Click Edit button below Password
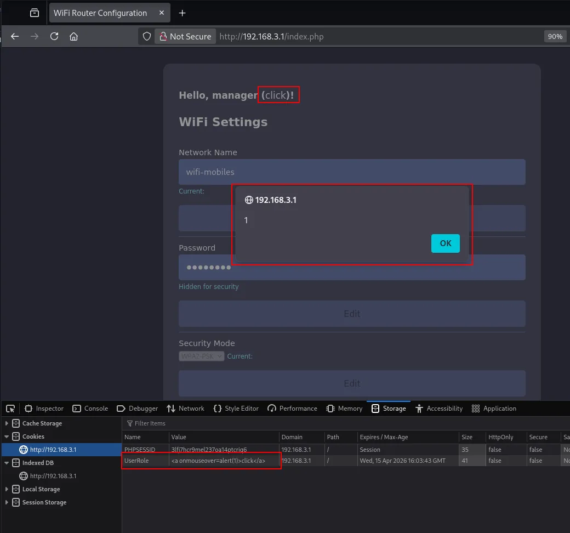Viewport: 570px width, 533px height. (x=352, y=314)
